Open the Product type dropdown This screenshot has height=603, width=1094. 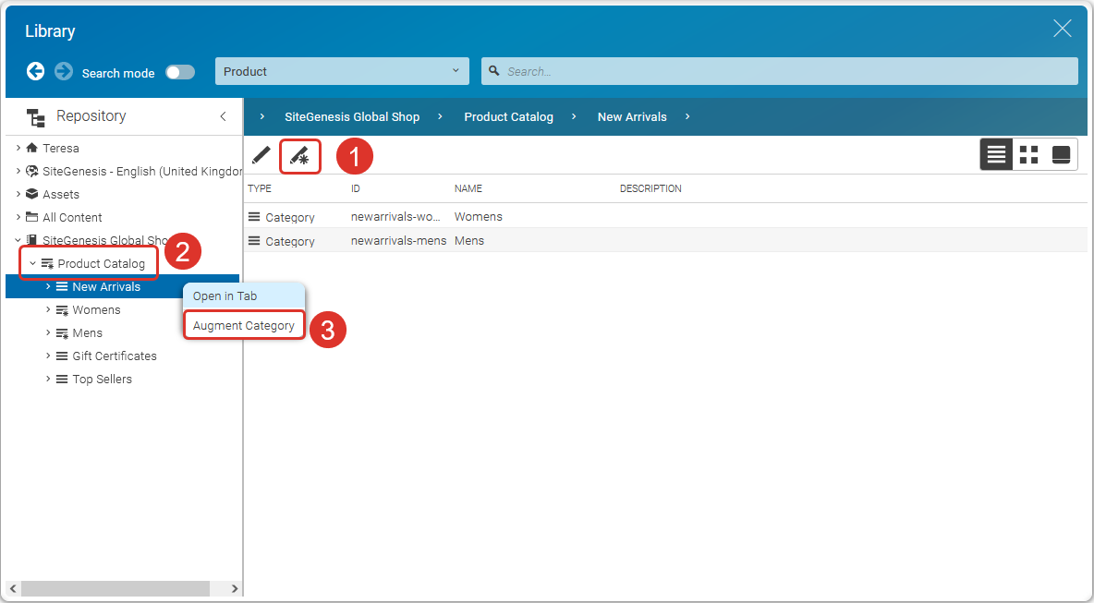click(x=342, y=70)
